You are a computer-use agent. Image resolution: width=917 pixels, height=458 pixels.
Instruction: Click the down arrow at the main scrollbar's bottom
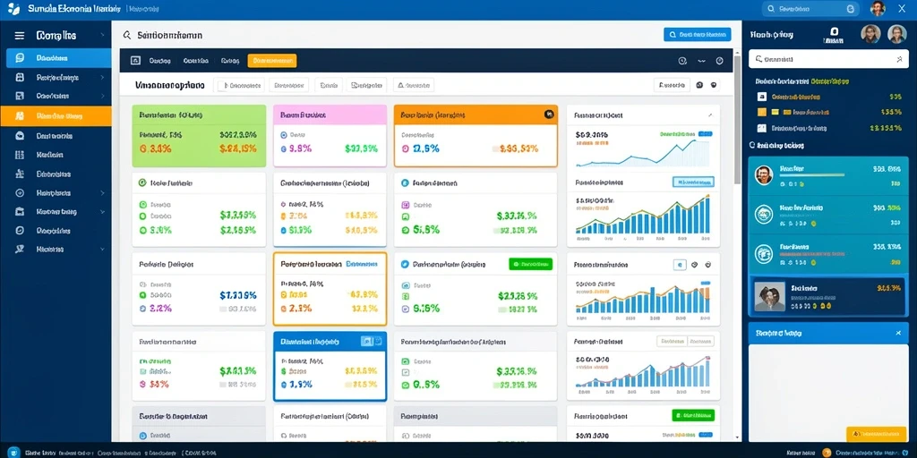coord(737,437)
